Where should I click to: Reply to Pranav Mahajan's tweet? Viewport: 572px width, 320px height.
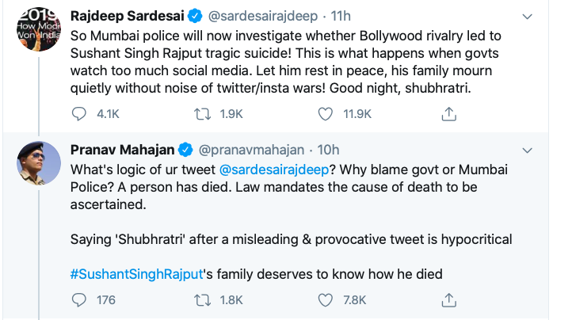click(79, 299)
